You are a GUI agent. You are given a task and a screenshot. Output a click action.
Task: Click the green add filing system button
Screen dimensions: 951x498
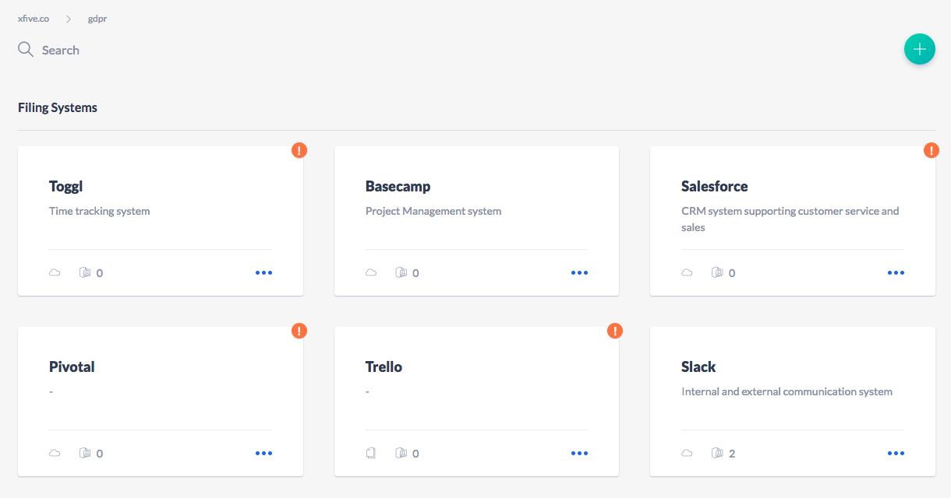click(x=919, y=49)
